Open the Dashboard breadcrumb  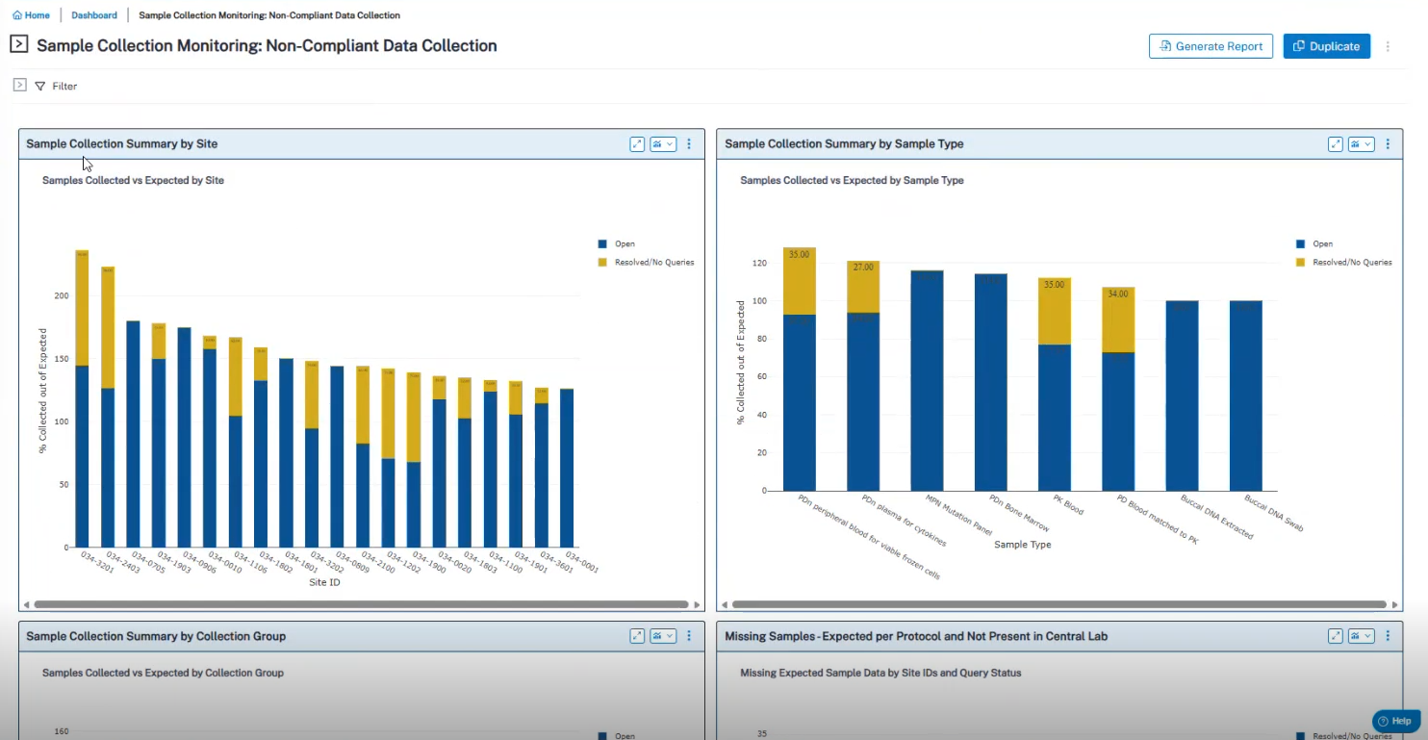click(x=93, y=14)
